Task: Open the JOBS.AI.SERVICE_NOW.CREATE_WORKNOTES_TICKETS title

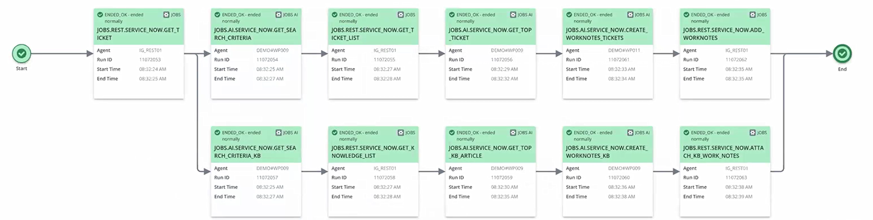Action: 607,33
